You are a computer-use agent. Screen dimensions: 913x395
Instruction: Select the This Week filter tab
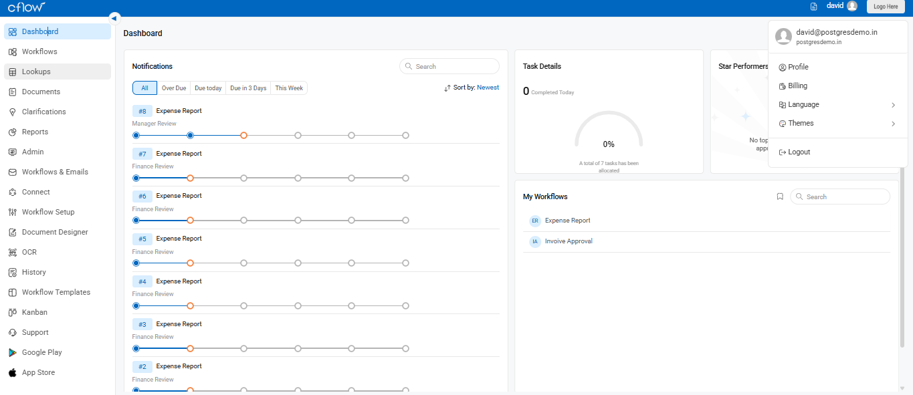click(x=289, y=88)
